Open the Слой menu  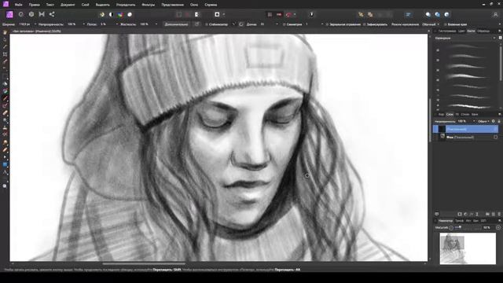click(x=85, y=5)
